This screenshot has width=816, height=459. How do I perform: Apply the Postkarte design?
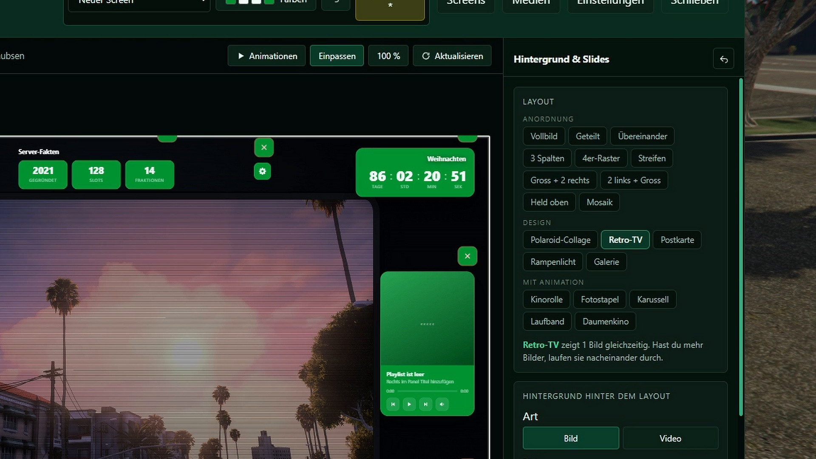677,240
